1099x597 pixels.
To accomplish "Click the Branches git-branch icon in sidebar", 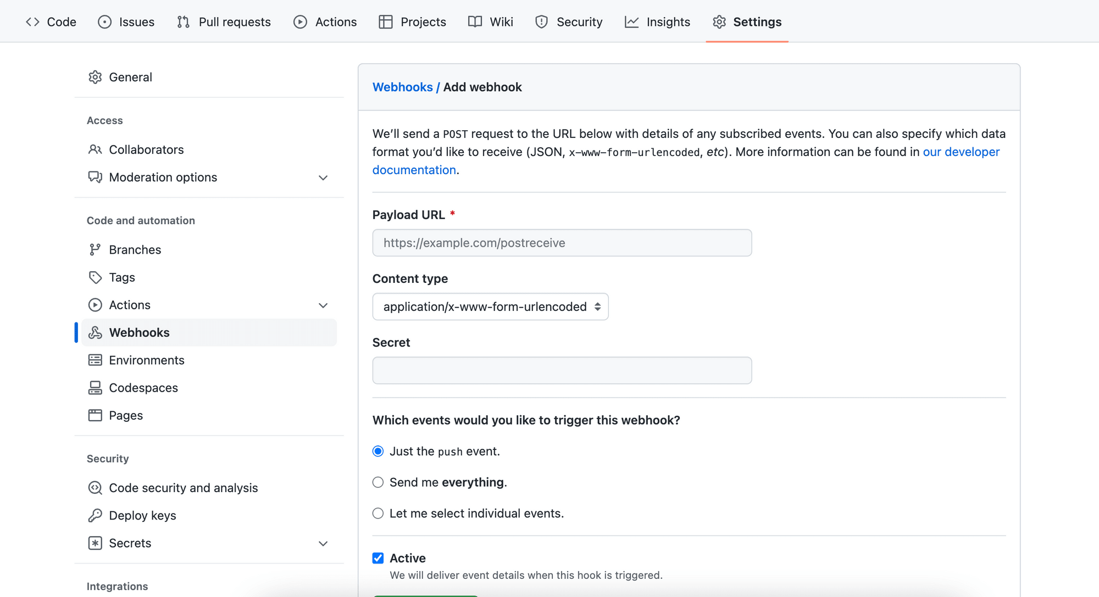I will coord(95,250).
